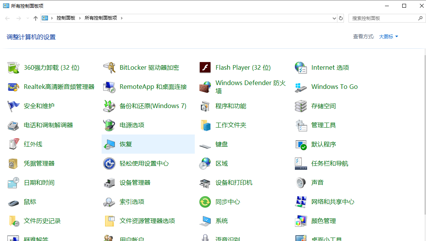
Task: Open 颜色管理 icon
Action: click(301, 221)
